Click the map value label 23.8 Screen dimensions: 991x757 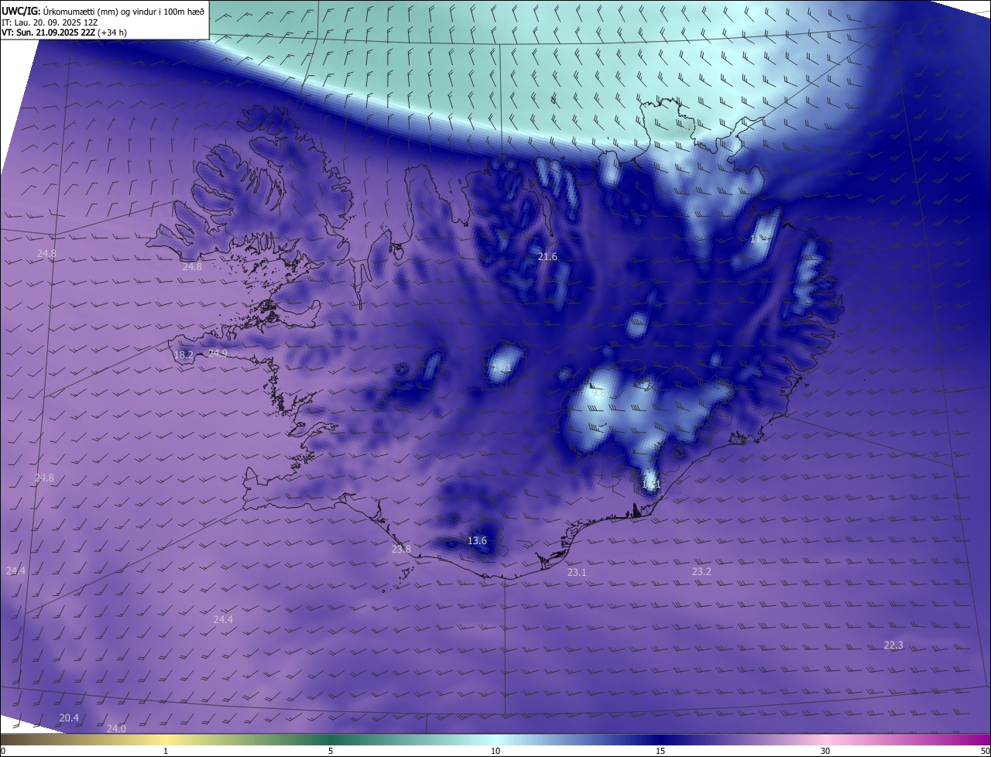pos(401,549)
